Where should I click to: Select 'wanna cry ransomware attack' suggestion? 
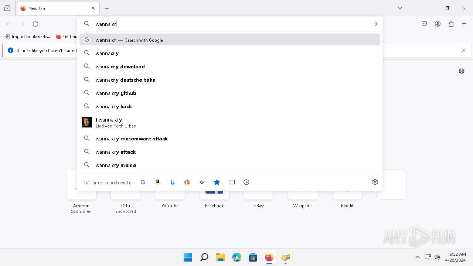click(230, 139)
